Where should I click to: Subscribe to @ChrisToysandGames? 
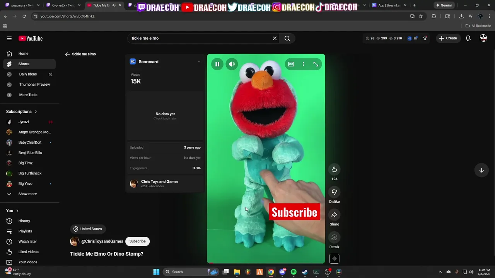tap(137, 241)
